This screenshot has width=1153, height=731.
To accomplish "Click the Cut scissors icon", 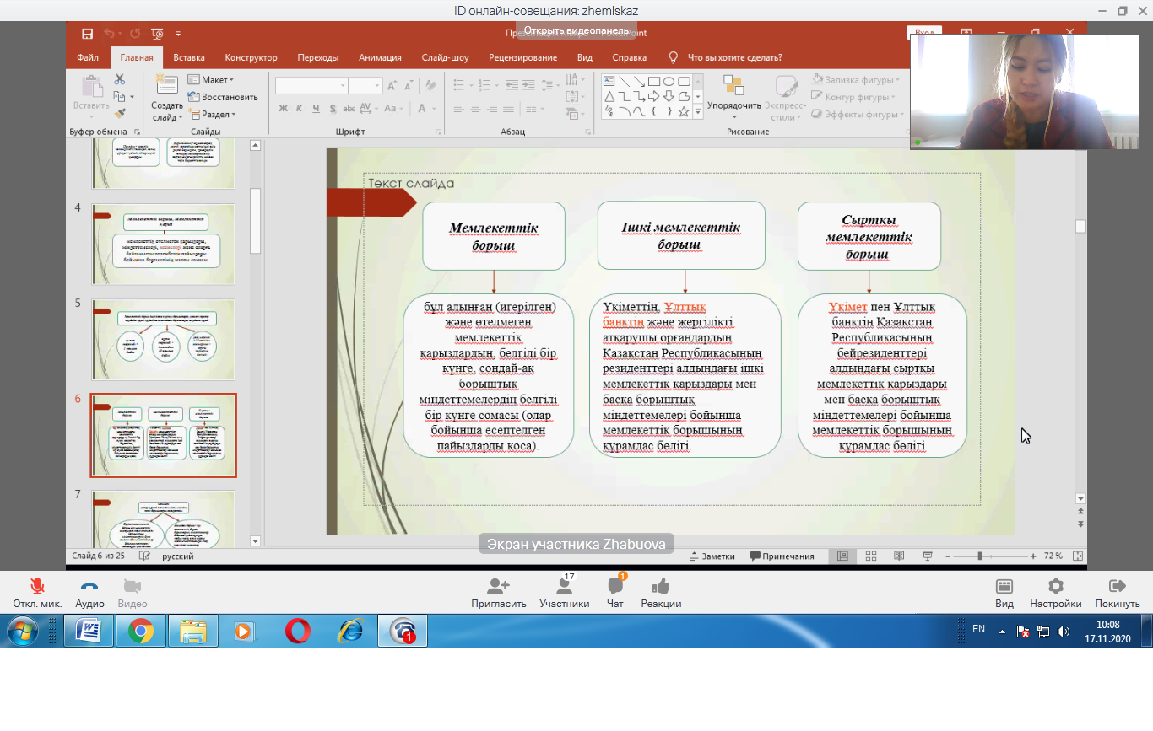I will pyautogui.click(x=119, y=79).
